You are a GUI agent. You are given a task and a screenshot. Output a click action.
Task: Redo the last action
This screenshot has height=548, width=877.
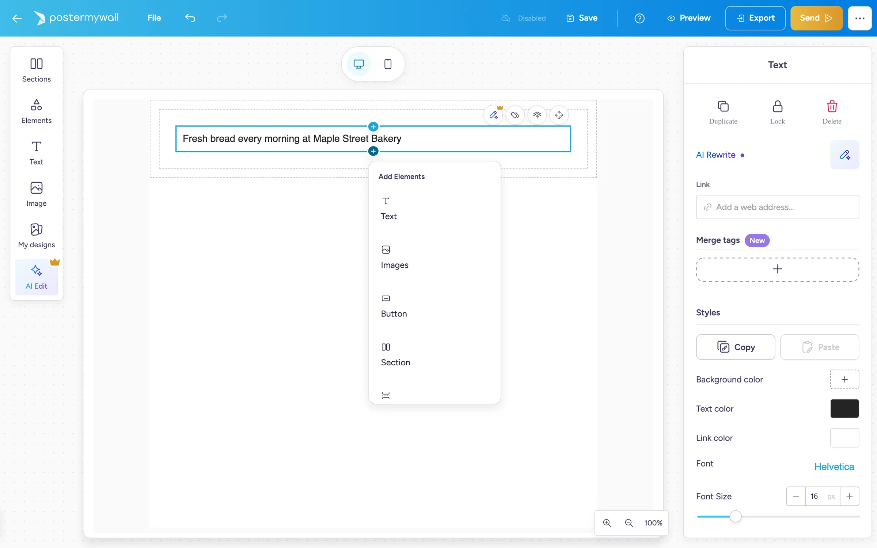point(222,18)
